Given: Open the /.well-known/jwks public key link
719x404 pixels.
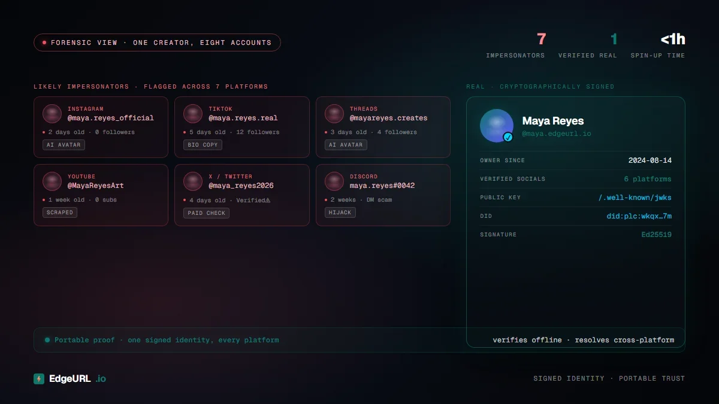Looking at the screenshot, I should pyautogui.click(x=635, y=198).
